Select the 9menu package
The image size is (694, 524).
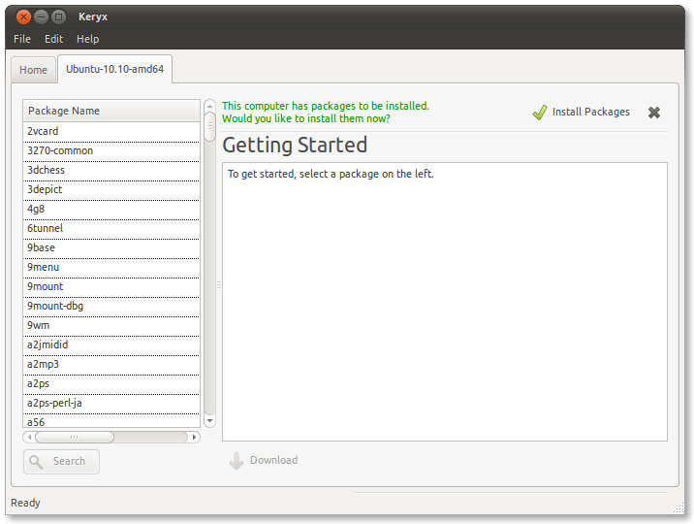(x=111, y=268)
